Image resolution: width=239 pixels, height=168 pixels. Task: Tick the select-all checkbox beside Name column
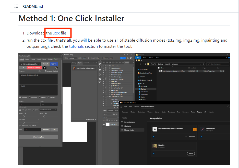159,68
